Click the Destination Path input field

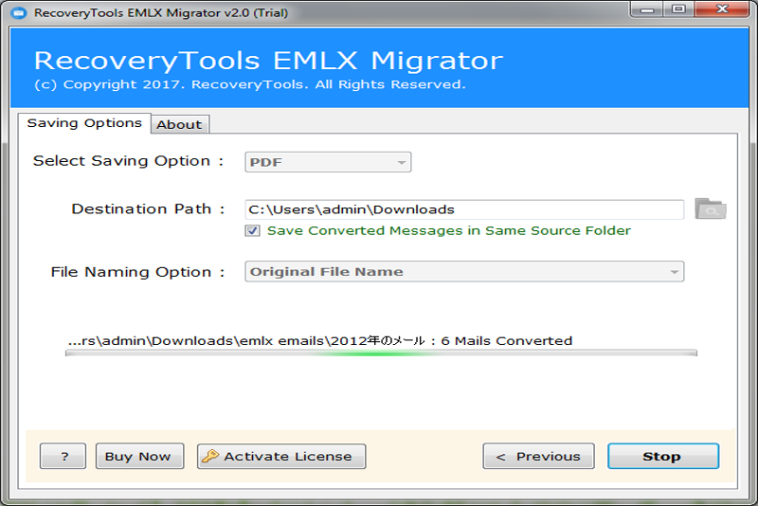coord(464,209)
